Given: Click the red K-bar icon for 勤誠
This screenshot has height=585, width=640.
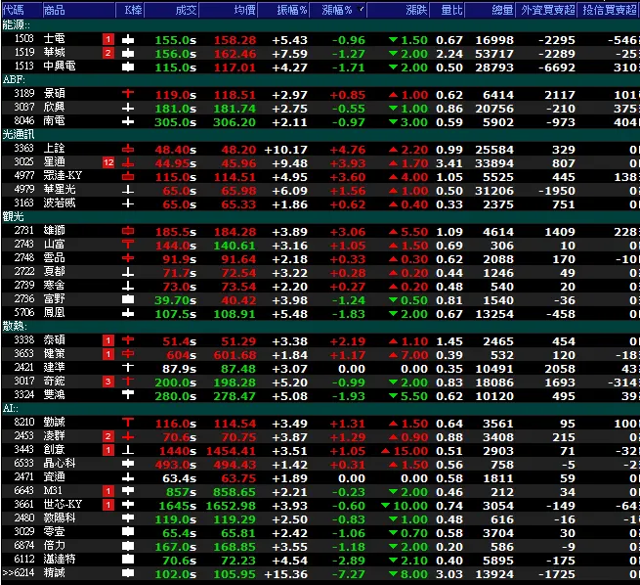Looking at the screenshot, I should [128, 423].
